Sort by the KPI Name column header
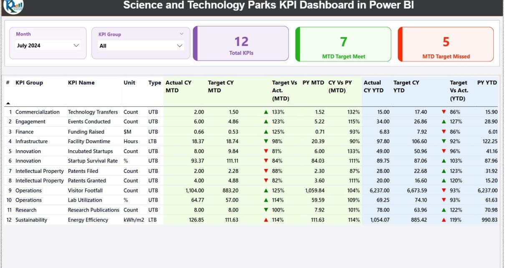 (81, 83)
